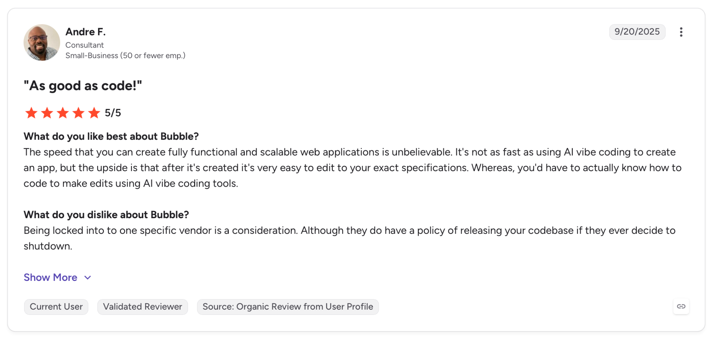Click "What do you like best about Bubble?" heading
This screenshot has height=337, width=710.
coord(111,136)
